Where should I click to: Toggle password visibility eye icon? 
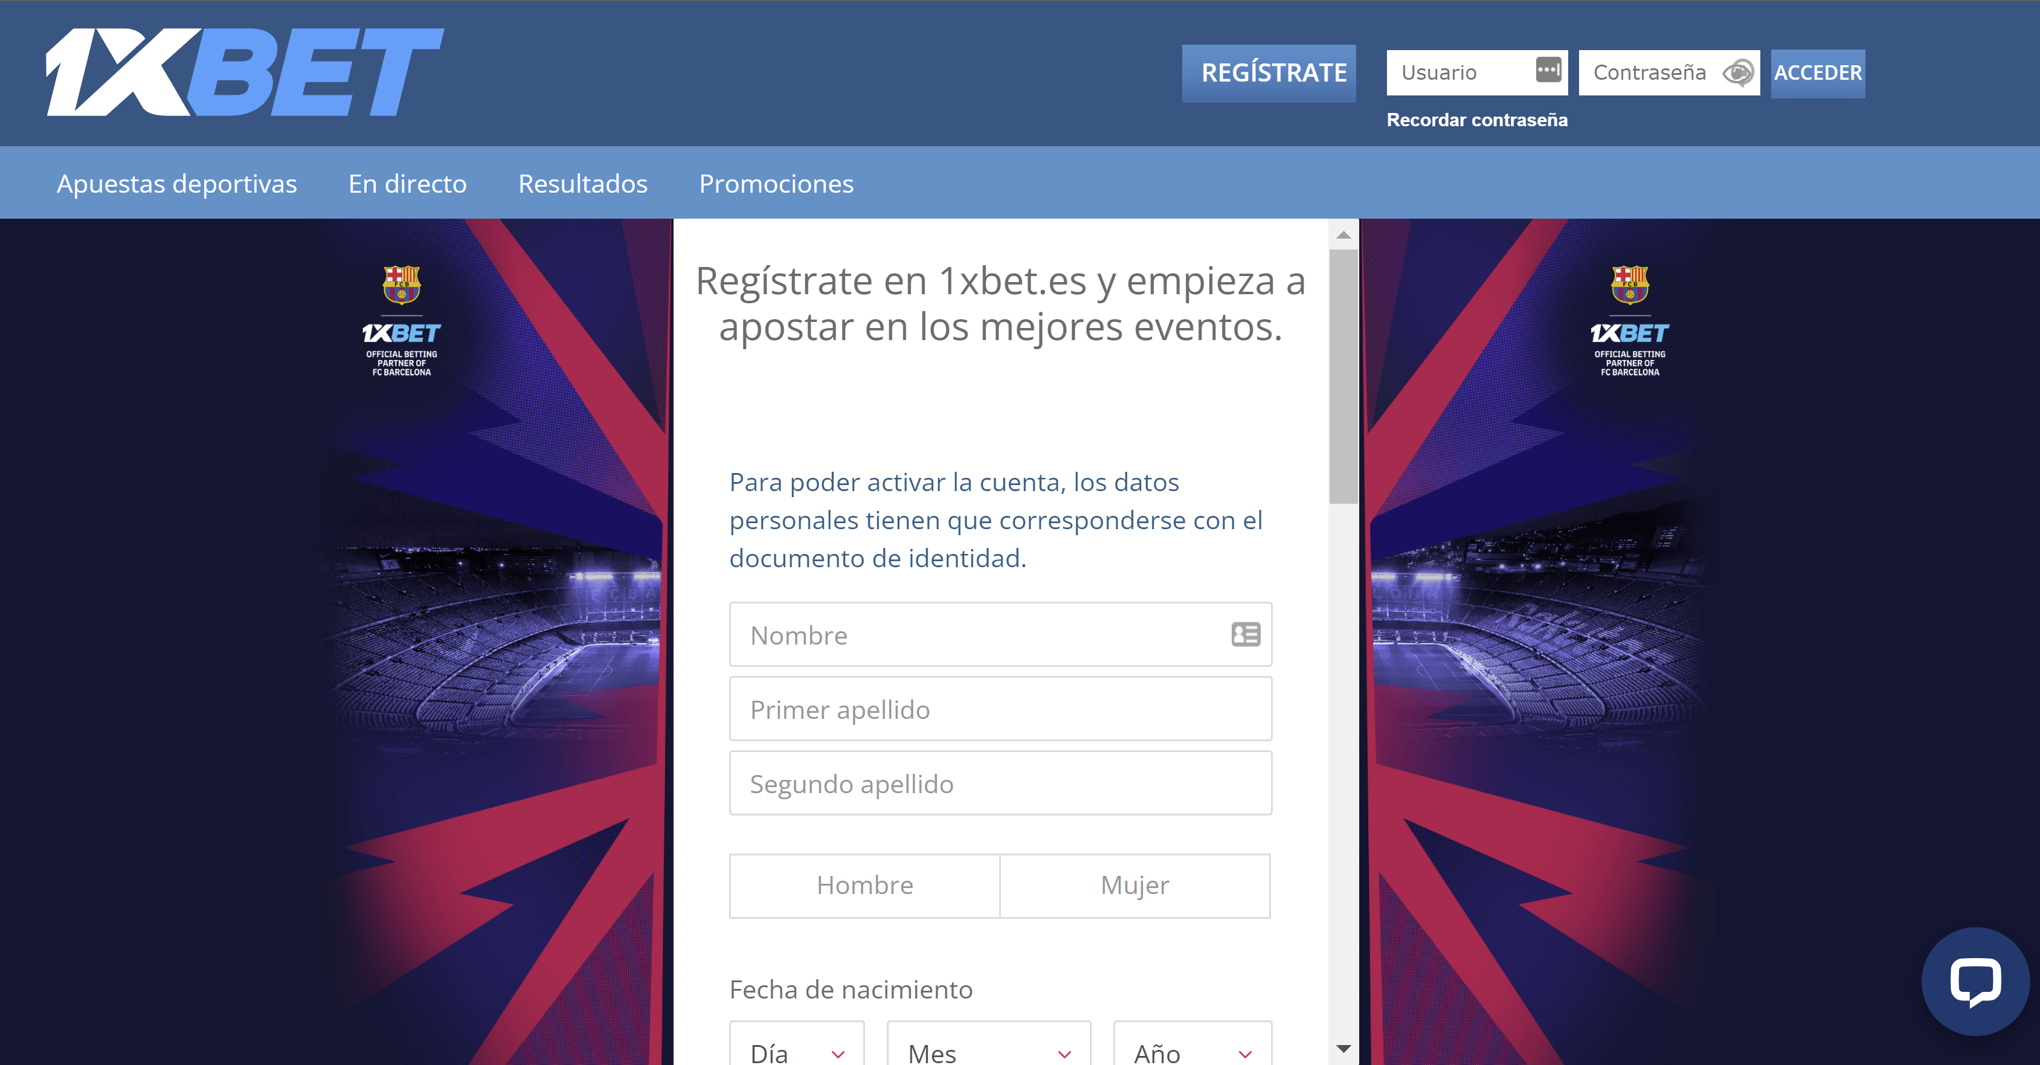pyautogui.click(x=1737, y=73)
